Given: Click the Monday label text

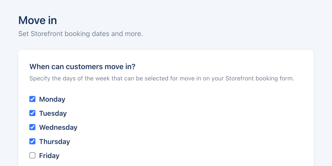Looking at the screenshot, I should [52, 99].
